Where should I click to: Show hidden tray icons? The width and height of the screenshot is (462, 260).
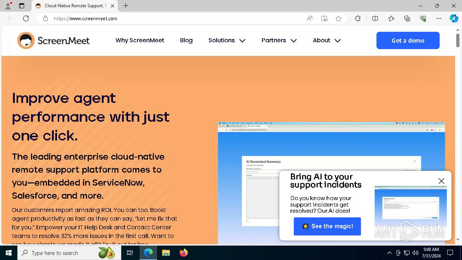[389, 253]
